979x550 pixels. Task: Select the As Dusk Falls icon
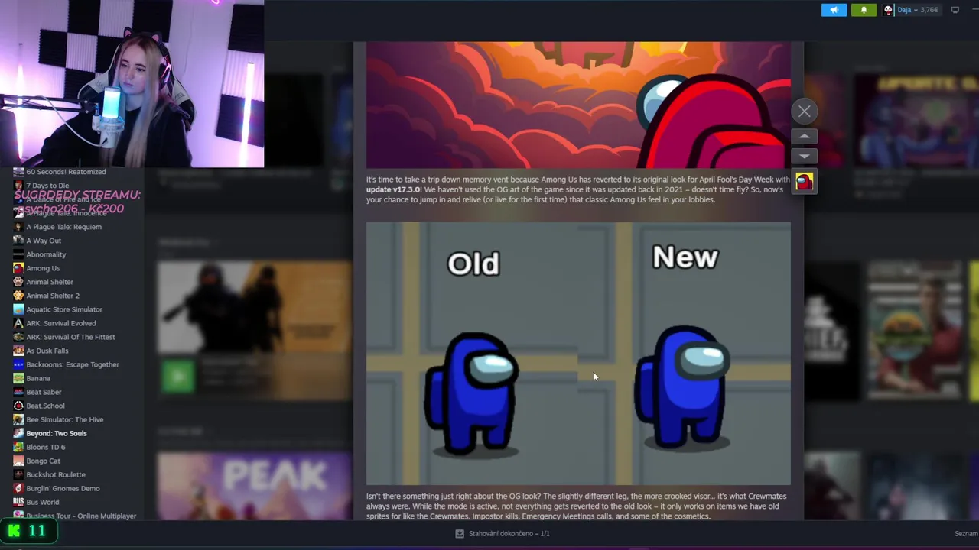pyautogui.click(x=18, y=351)
